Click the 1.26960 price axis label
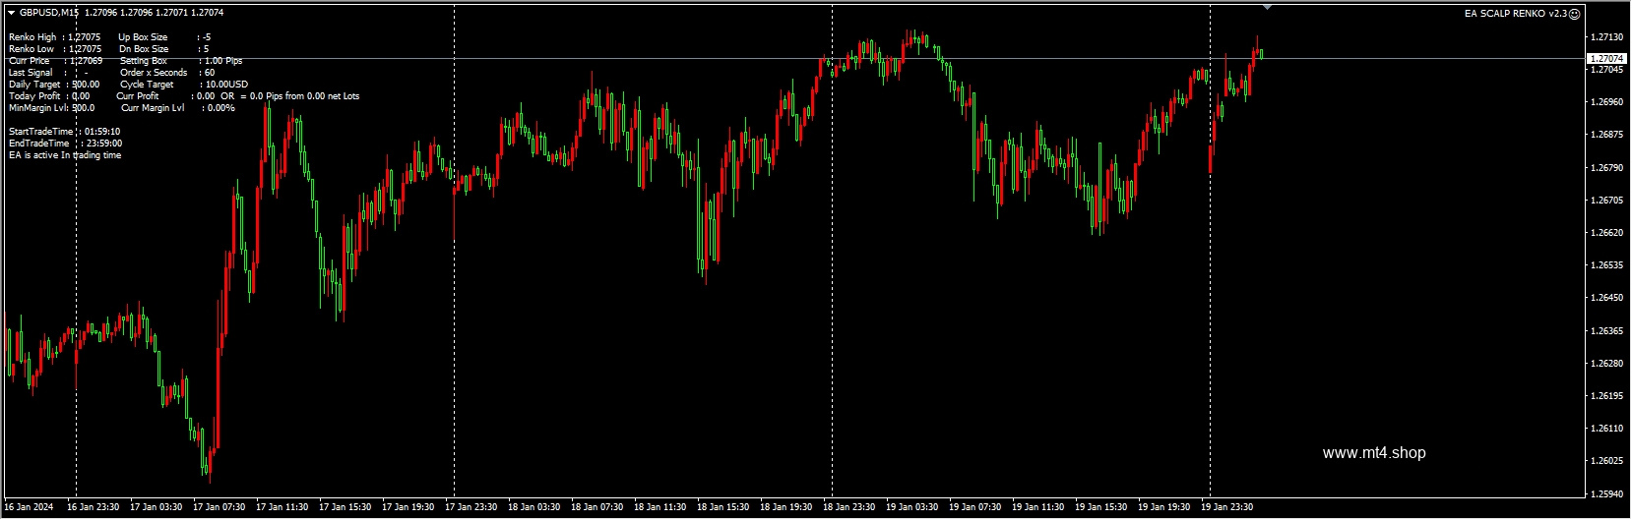The image size is (1632, 520). 1606,102
